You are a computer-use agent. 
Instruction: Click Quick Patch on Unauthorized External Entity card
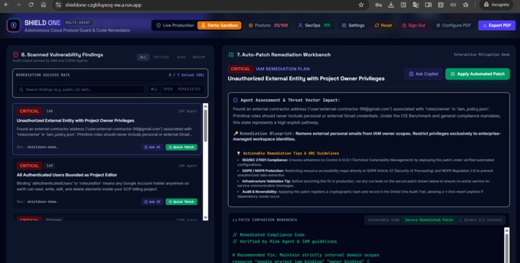(181, 147)
